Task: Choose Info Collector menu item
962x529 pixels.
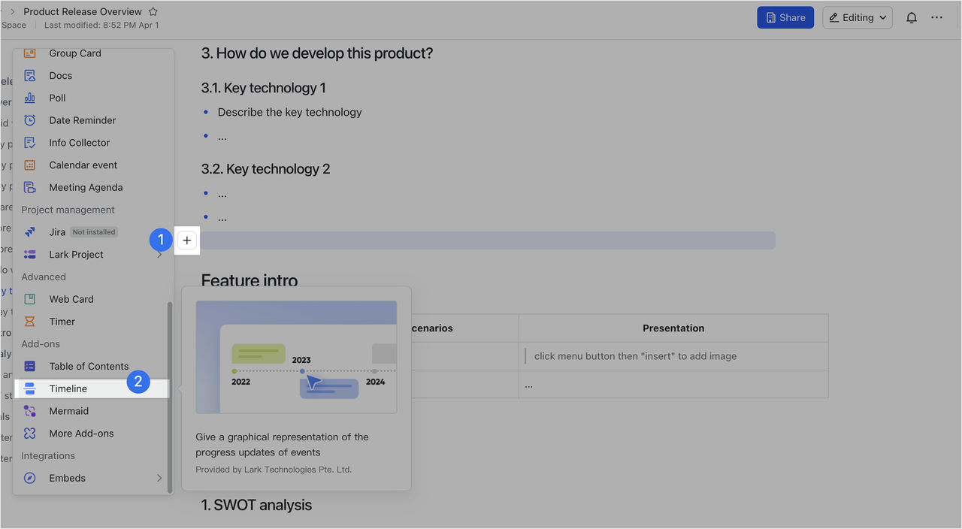Action: pyautogui.click(x=93, y=143)
